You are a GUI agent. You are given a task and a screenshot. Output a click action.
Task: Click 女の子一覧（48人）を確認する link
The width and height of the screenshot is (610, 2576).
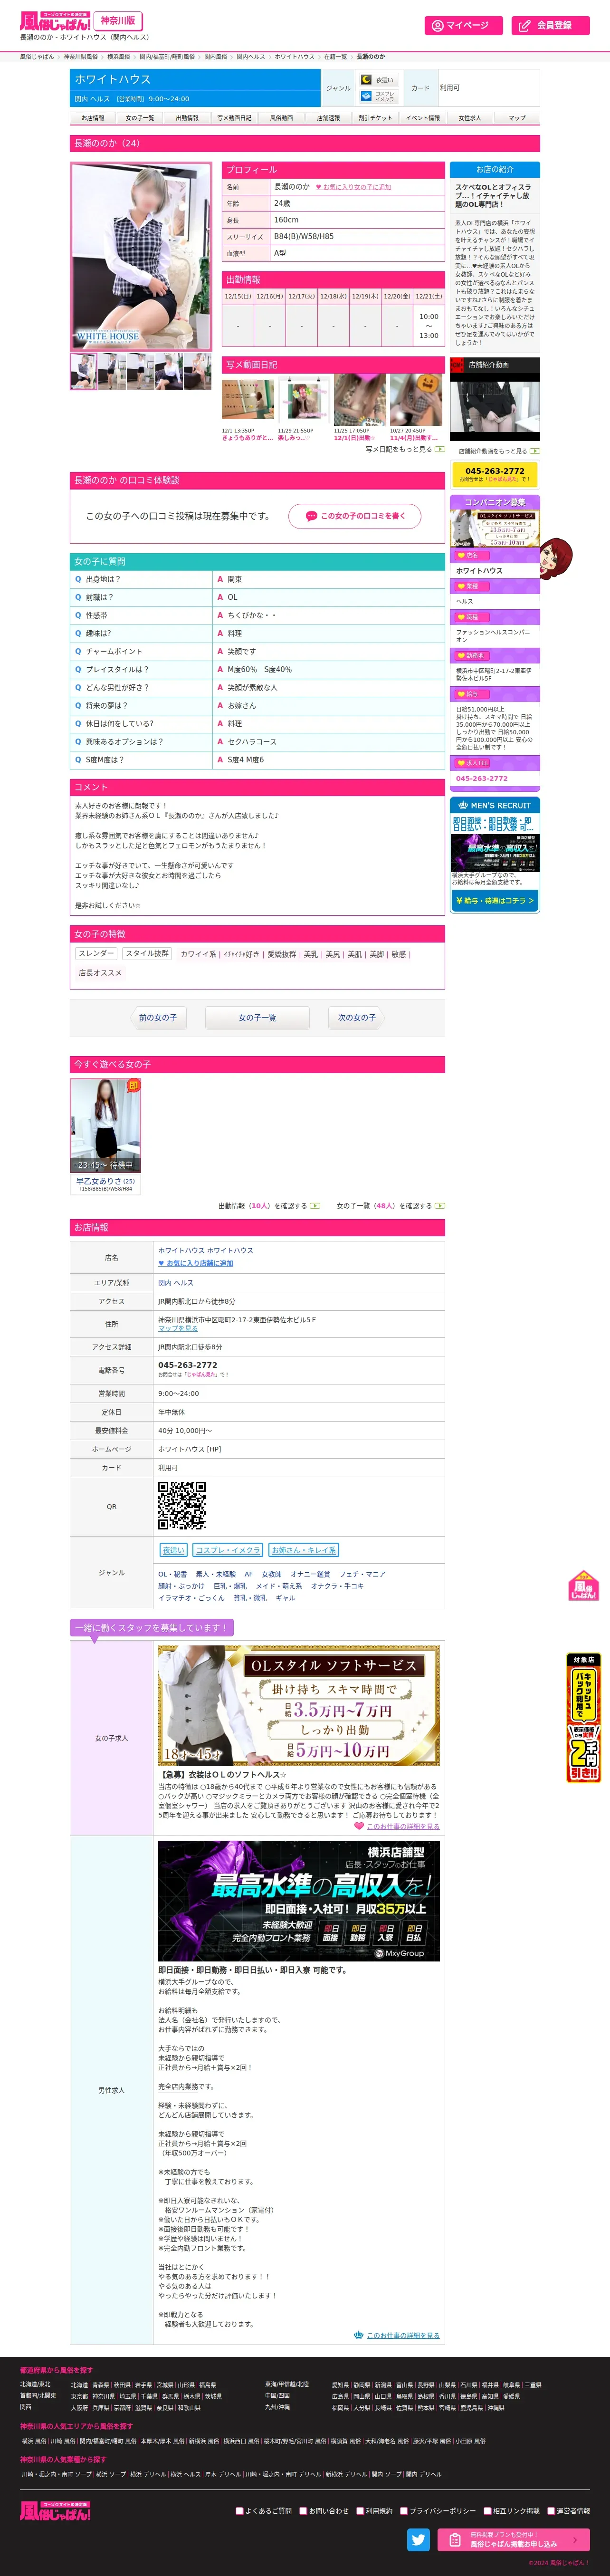pos(391,1206)
